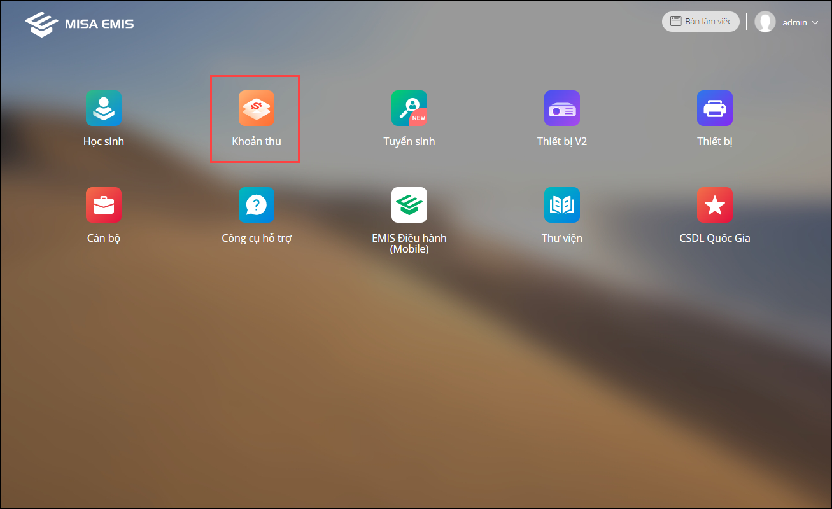Open the Học sinh module icon

pos(104,108)
